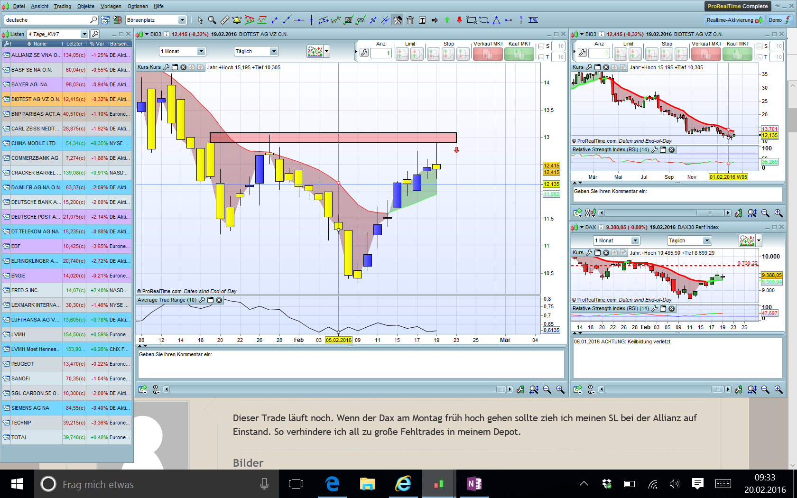
Task: Enable the S checkbox in main chart
Action: click(541, 46)
